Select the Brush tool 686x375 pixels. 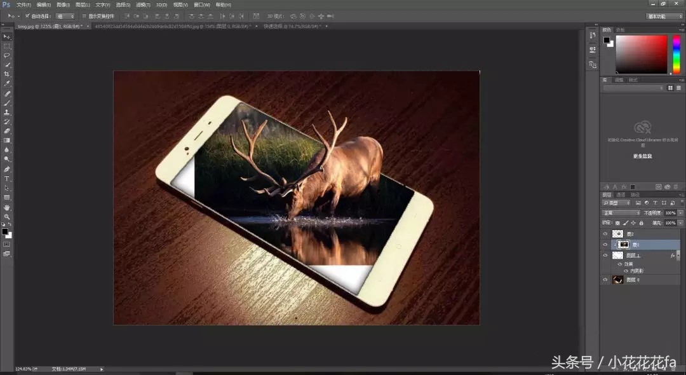(x=7, y=103)
